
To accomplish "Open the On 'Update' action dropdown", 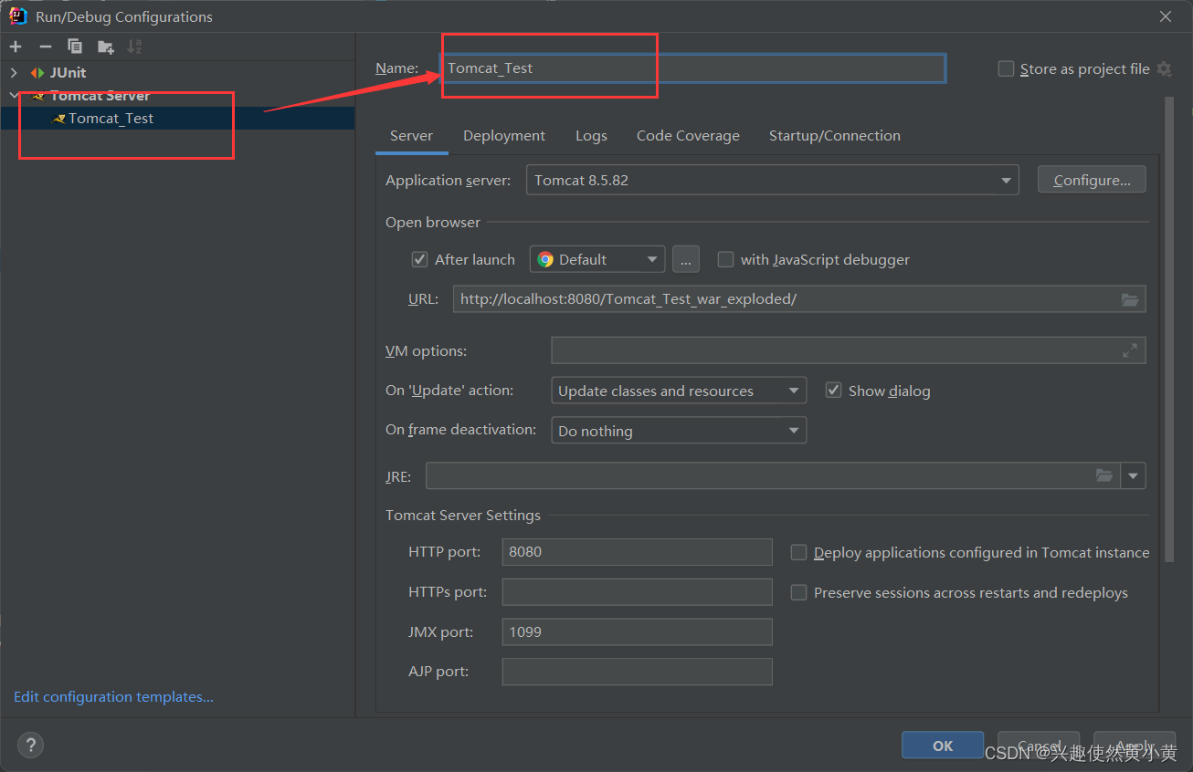I will click(x=679, y=391).
